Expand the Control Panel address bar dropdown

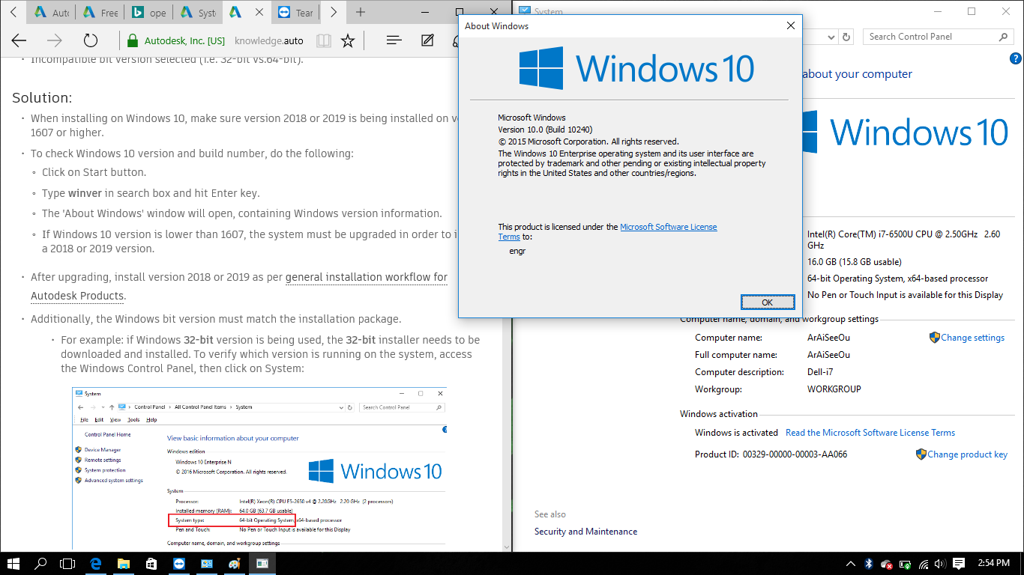(831, 37)
